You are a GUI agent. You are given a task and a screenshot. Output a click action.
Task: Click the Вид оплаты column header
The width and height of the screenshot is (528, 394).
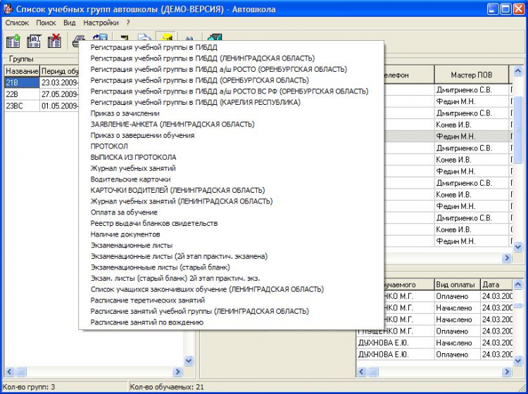coord(456,284)
